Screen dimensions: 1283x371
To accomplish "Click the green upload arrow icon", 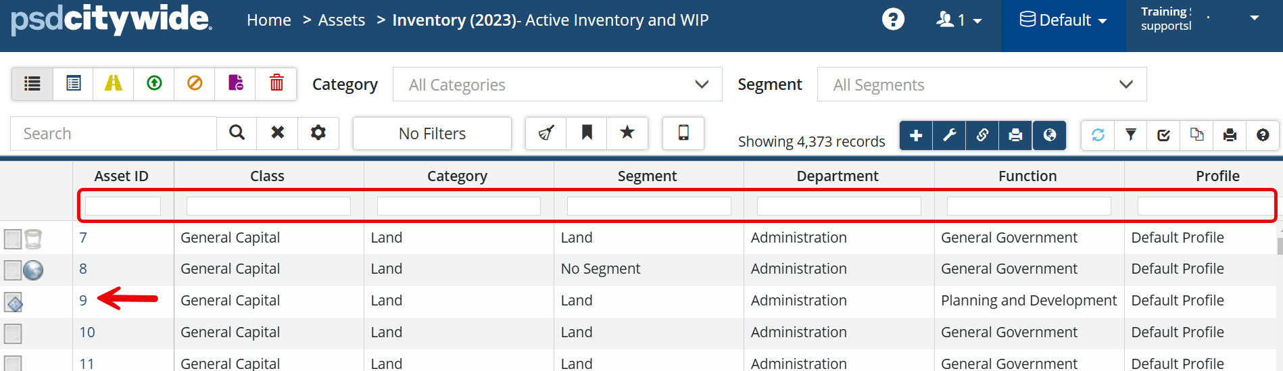I will [154, 83].
